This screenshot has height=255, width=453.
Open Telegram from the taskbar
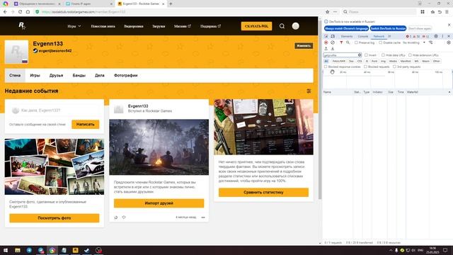(29, 250)
